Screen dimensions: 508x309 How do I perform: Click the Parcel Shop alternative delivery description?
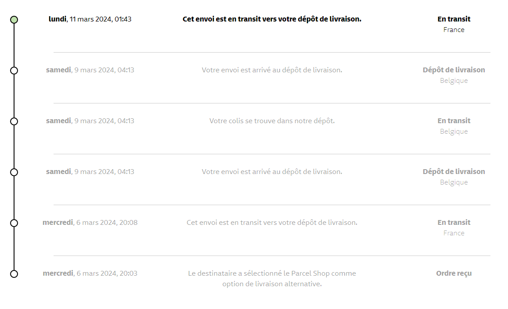click(272, 279)
